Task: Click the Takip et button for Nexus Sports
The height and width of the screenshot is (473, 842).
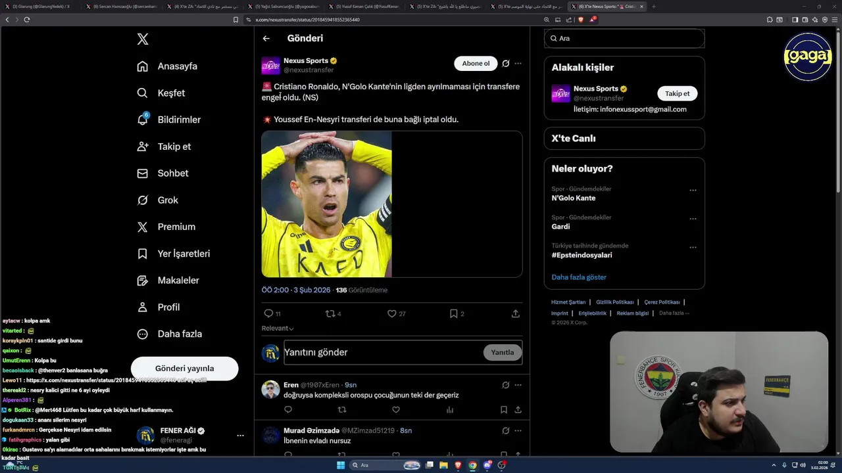Action: tap(677, 93)
